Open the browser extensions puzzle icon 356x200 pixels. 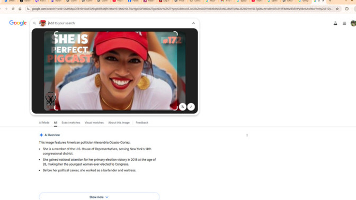coord(346,9)
